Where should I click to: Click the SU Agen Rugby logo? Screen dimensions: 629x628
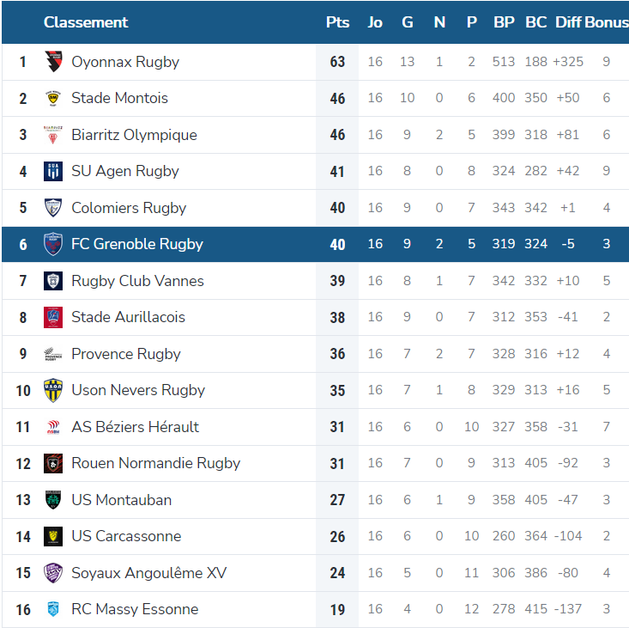[53, 172]
